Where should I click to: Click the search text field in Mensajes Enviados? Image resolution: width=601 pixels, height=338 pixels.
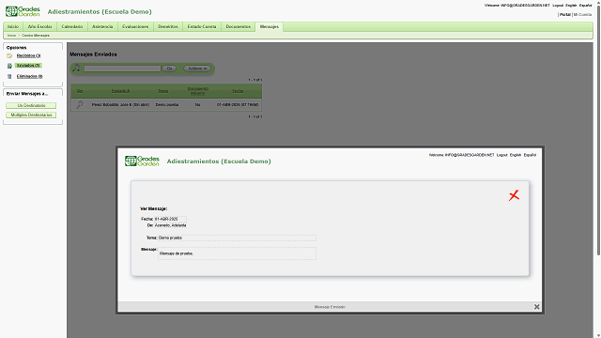tap(122, 69)
